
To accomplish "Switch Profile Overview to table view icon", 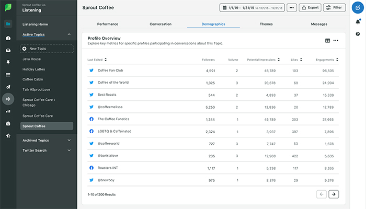I will (x=327, y=41).
